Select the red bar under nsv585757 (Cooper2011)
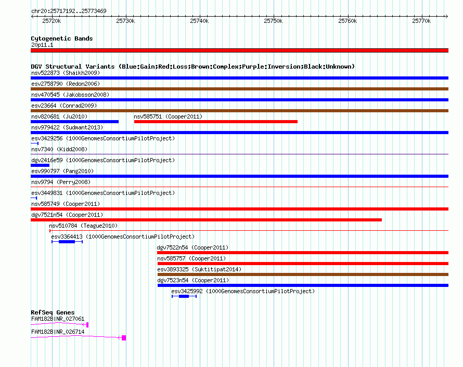The height and width of the screenshot is (367, 463). click(303, 264)
